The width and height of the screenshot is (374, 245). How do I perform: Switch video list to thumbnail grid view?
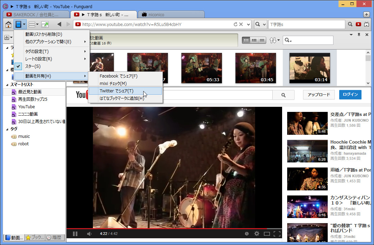(x=246, y=40)
